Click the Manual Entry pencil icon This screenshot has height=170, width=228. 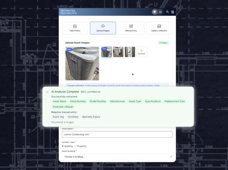coord(131,26)
